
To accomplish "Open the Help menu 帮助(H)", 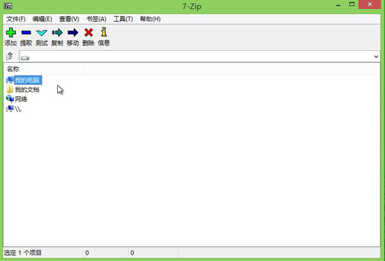I will point(150,19).
